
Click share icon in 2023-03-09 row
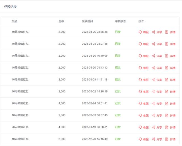pos(154,80)
